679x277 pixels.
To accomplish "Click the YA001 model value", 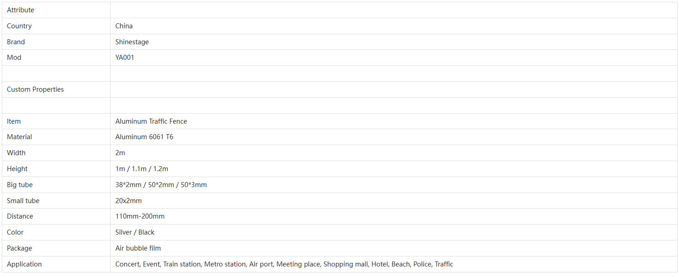I will point(125,57).
